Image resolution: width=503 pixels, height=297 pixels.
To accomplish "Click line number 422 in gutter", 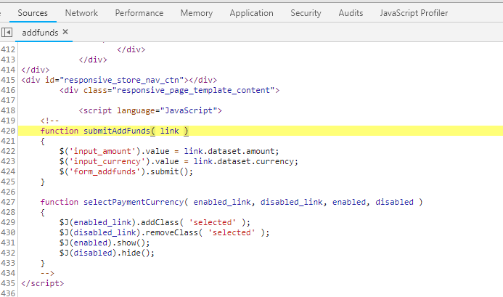I will point(8,151).
